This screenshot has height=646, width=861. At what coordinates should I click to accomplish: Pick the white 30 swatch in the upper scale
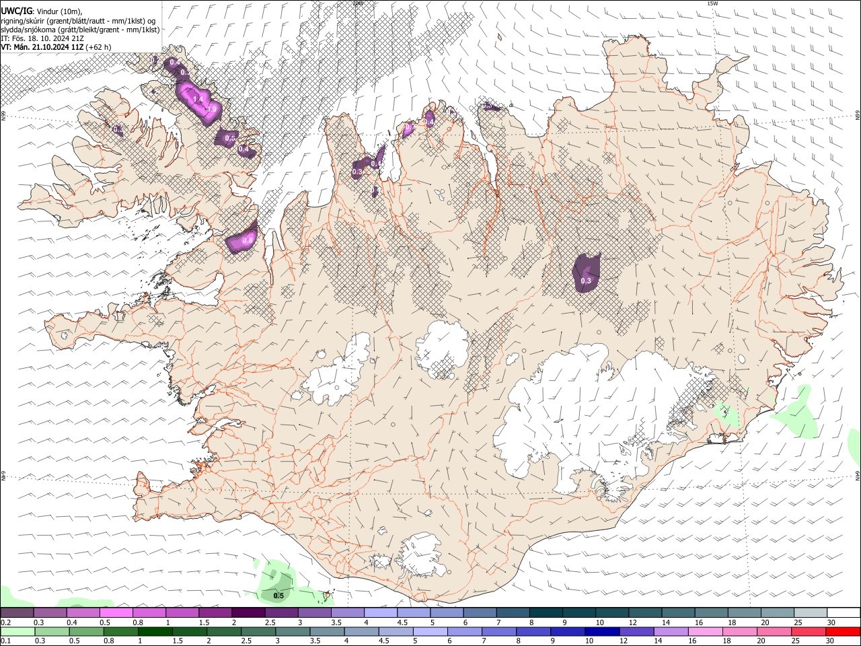[x=844, y=612]
